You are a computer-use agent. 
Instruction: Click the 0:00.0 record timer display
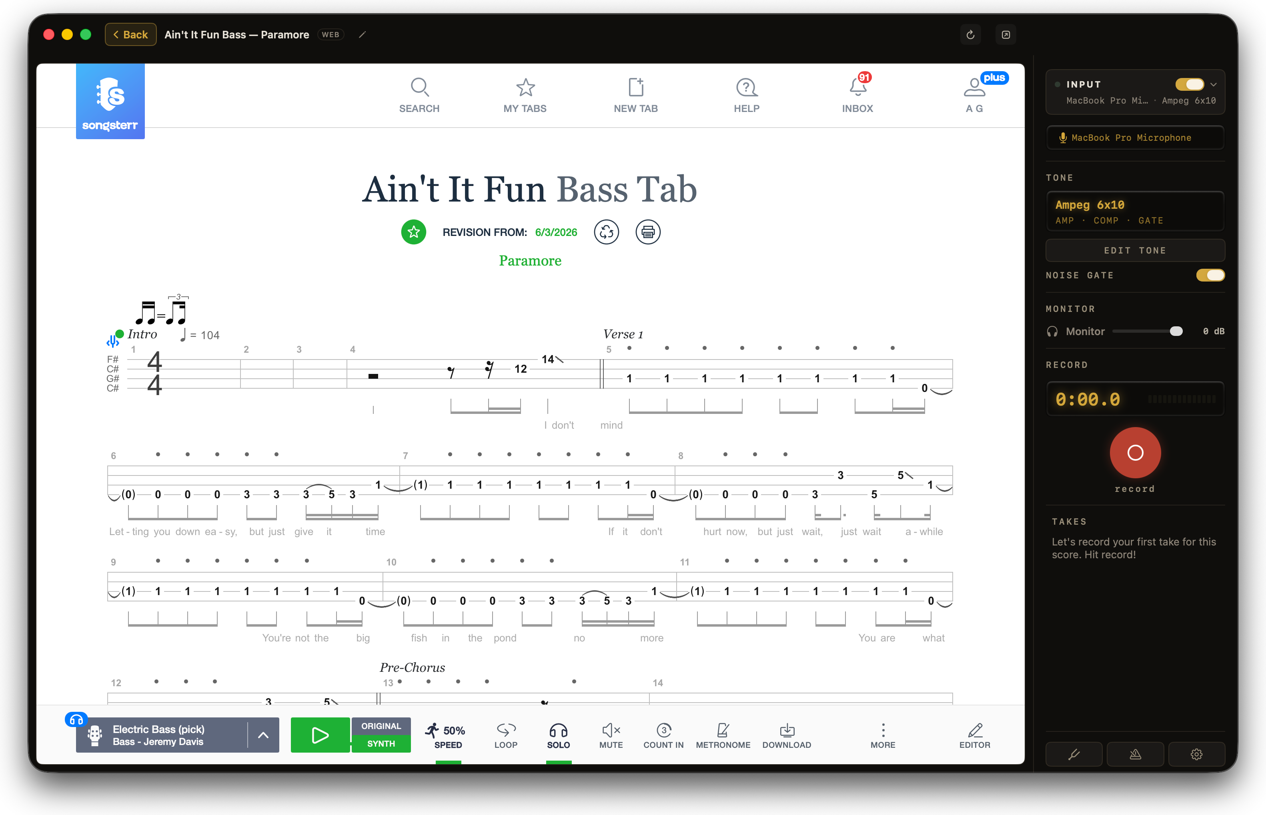point(1088,399)
